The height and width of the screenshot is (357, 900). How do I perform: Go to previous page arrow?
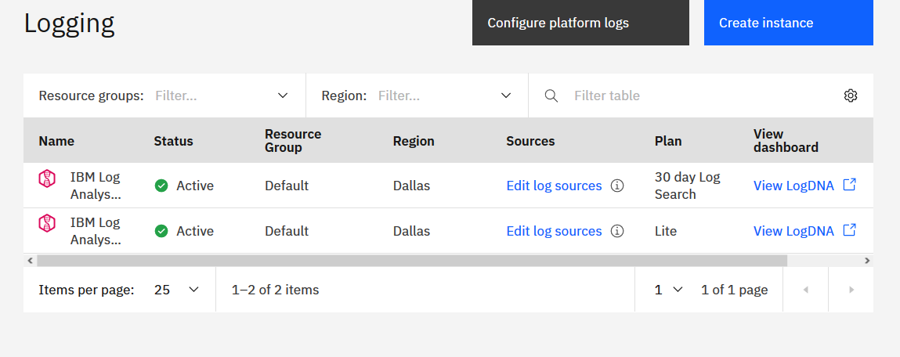[x=805, y=290]
